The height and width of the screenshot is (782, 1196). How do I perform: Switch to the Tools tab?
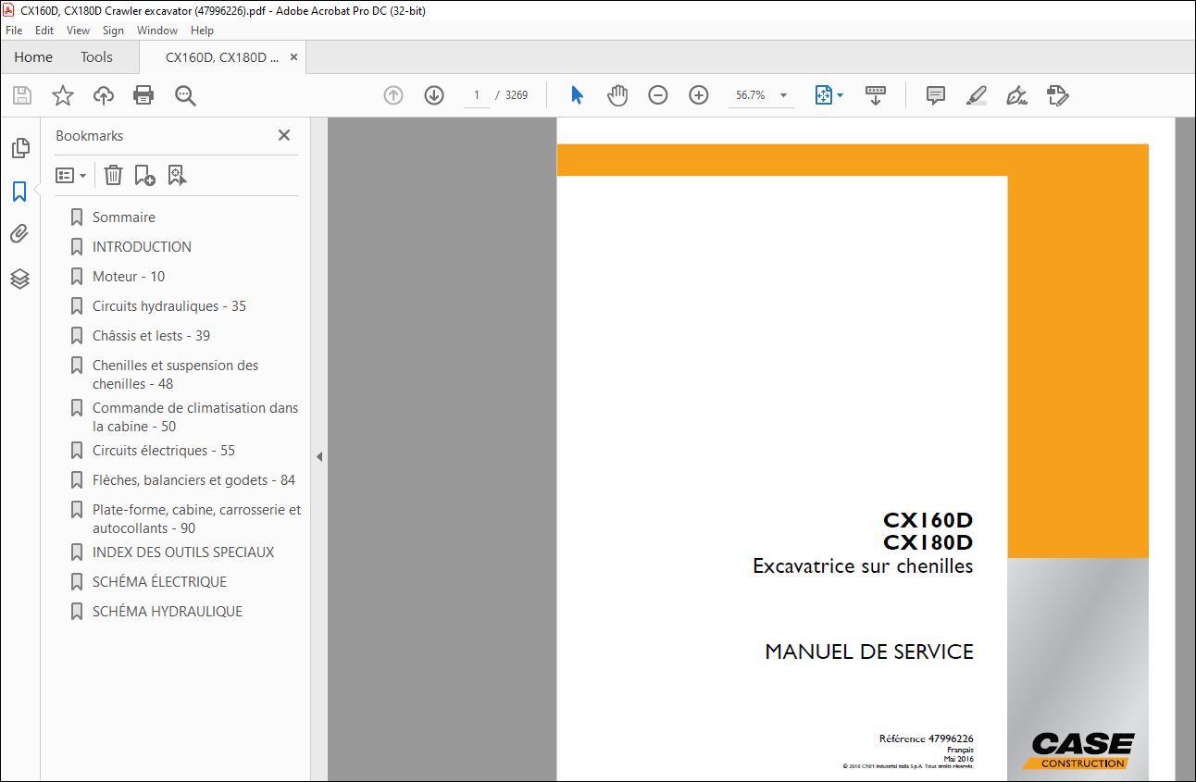point(96,57)
